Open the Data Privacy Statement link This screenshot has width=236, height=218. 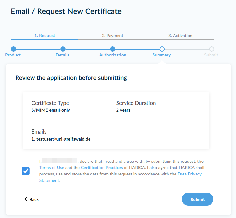[x=190, y=174]
